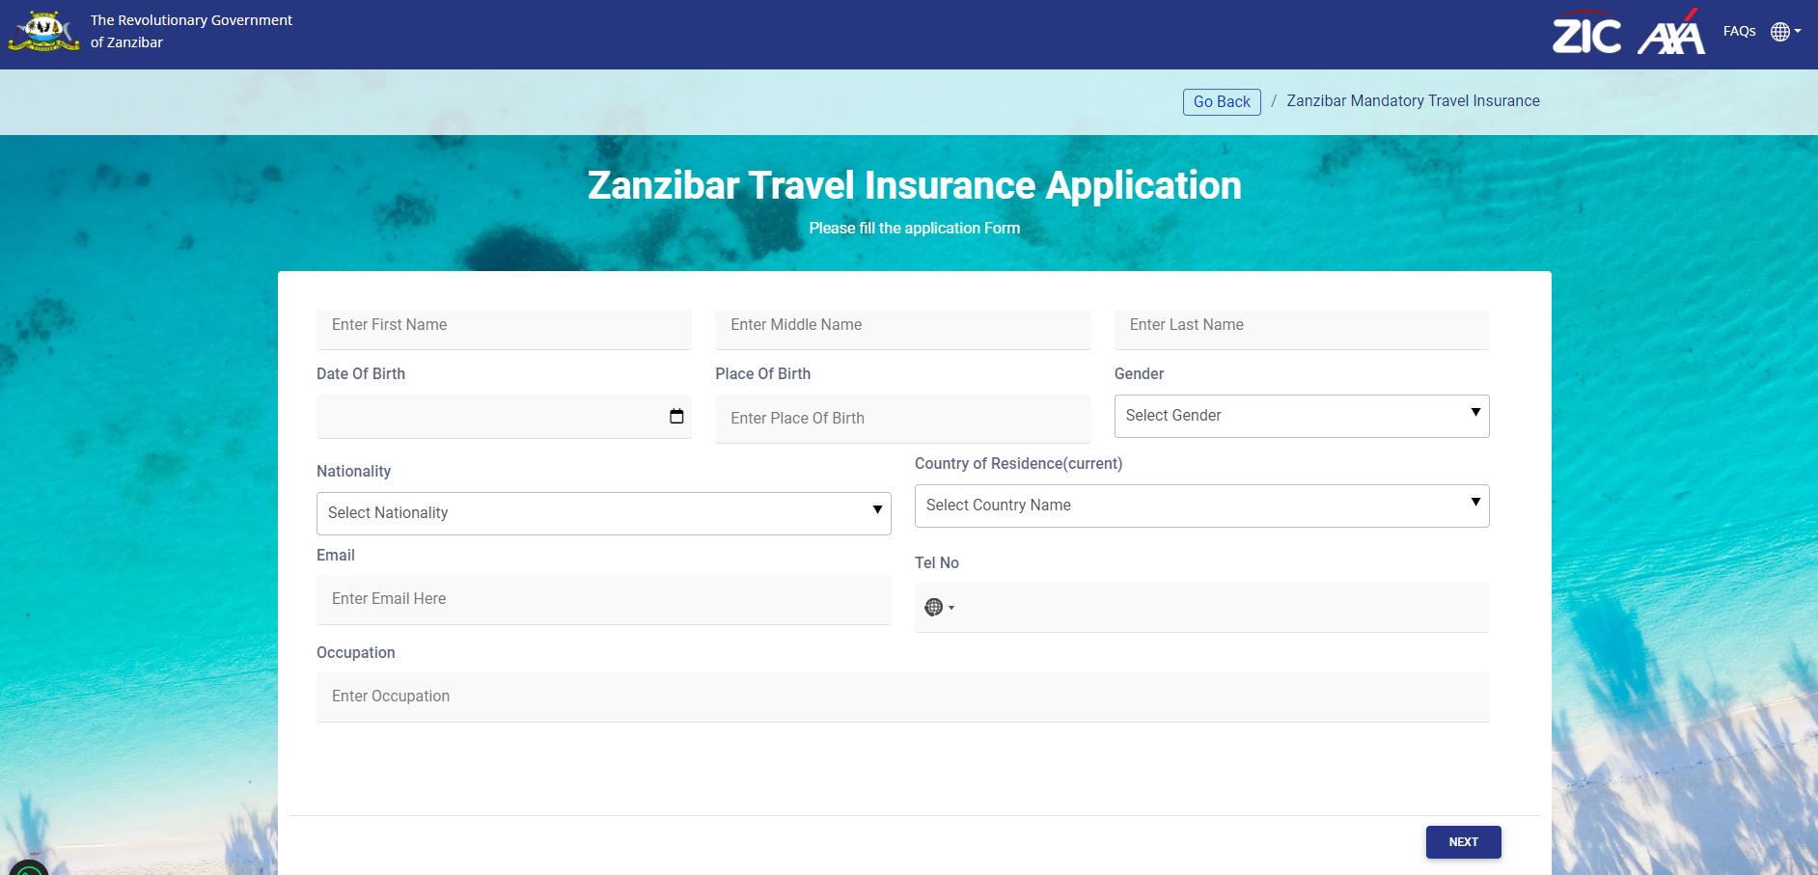Viewport: 1818px width, 875px height.
Task: Expand the Country of Residence dropdown
Action: point(1201,506)
